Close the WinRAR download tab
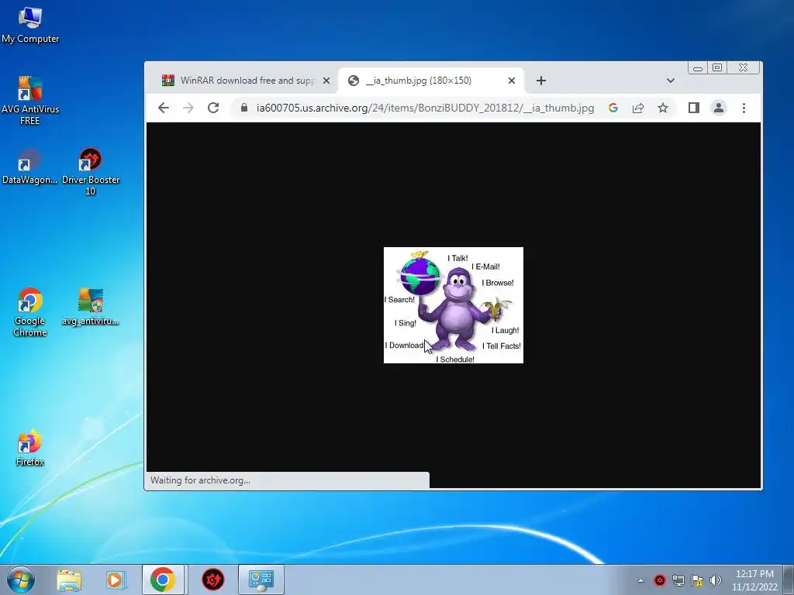The image size is (794, 595). coord(326,81)
